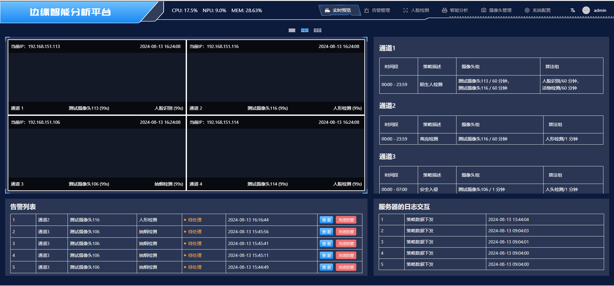Close the alarm from 2024-08-13 15:45:56
Image resolution: width=614 pixels, height=286 pixels.
pyautogui.click(x=346, y=232)
